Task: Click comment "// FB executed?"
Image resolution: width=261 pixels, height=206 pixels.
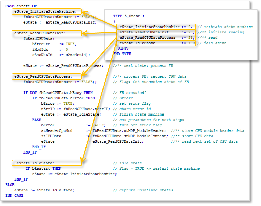Action: coord(130,93)
